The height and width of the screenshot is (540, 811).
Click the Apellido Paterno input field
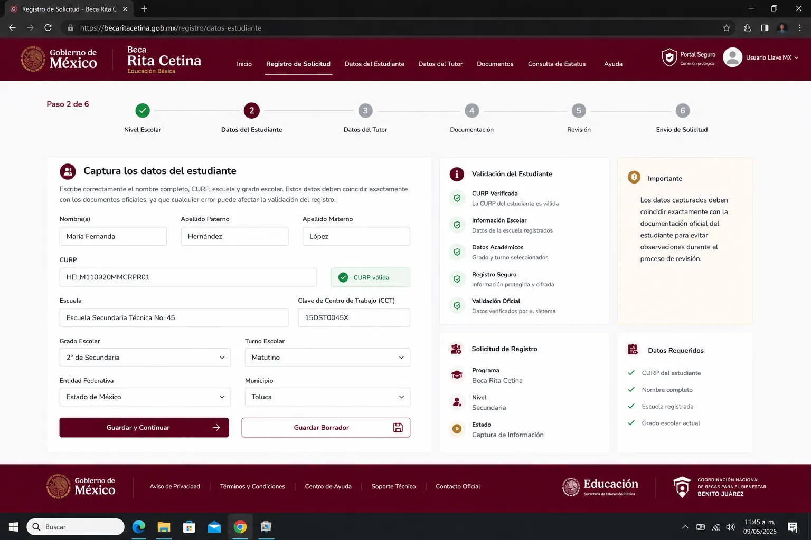tap(234, 236)
